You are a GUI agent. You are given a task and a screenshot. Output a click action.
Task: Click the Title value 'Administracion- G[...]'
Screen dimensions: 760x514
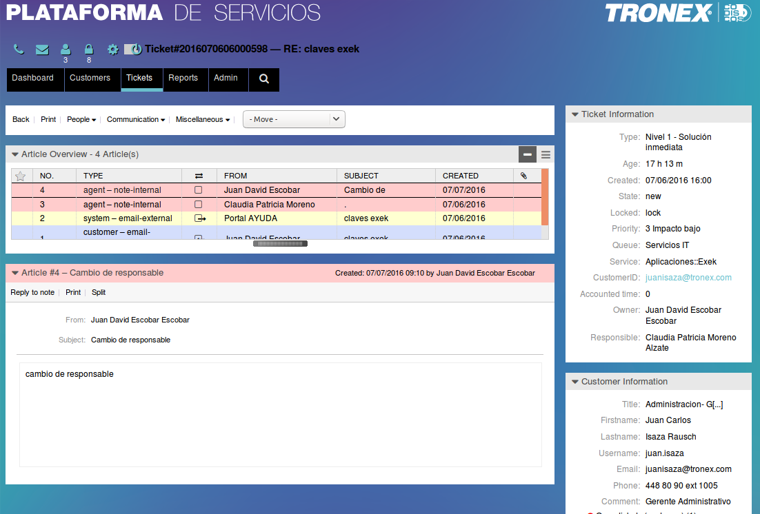click(x=684, y=404)
